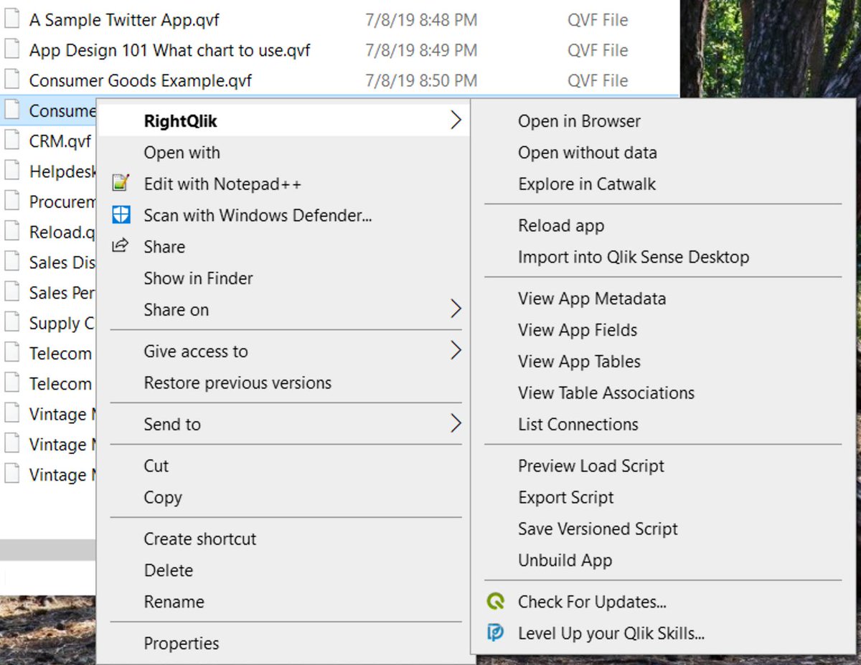Click the file icon for CRM.qvf
This screenshot has height=665, width=861.
pos(11,140)
